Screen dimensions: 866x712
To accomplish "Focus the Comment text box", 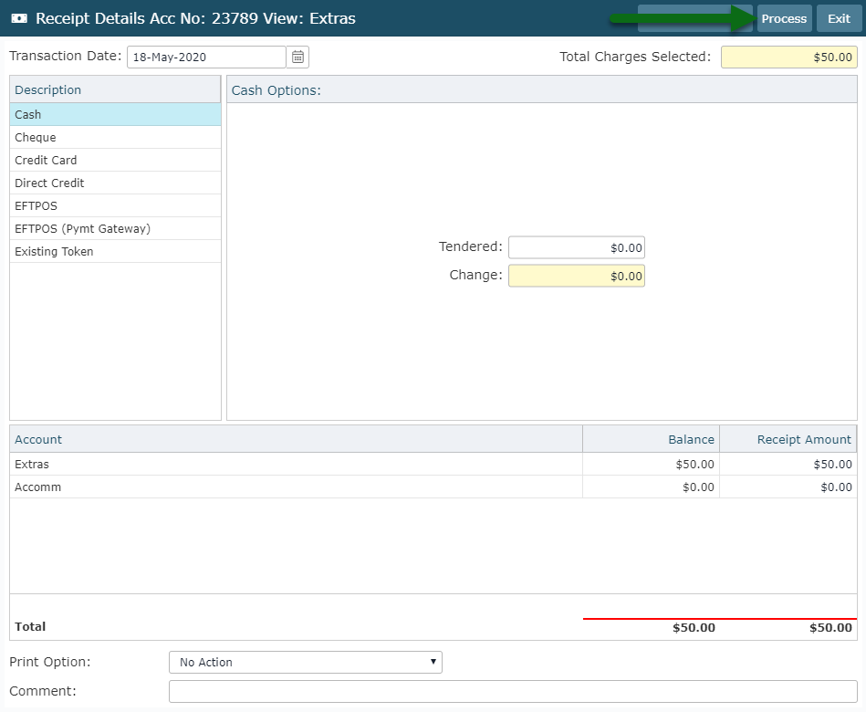I will [x=513, y=691].
